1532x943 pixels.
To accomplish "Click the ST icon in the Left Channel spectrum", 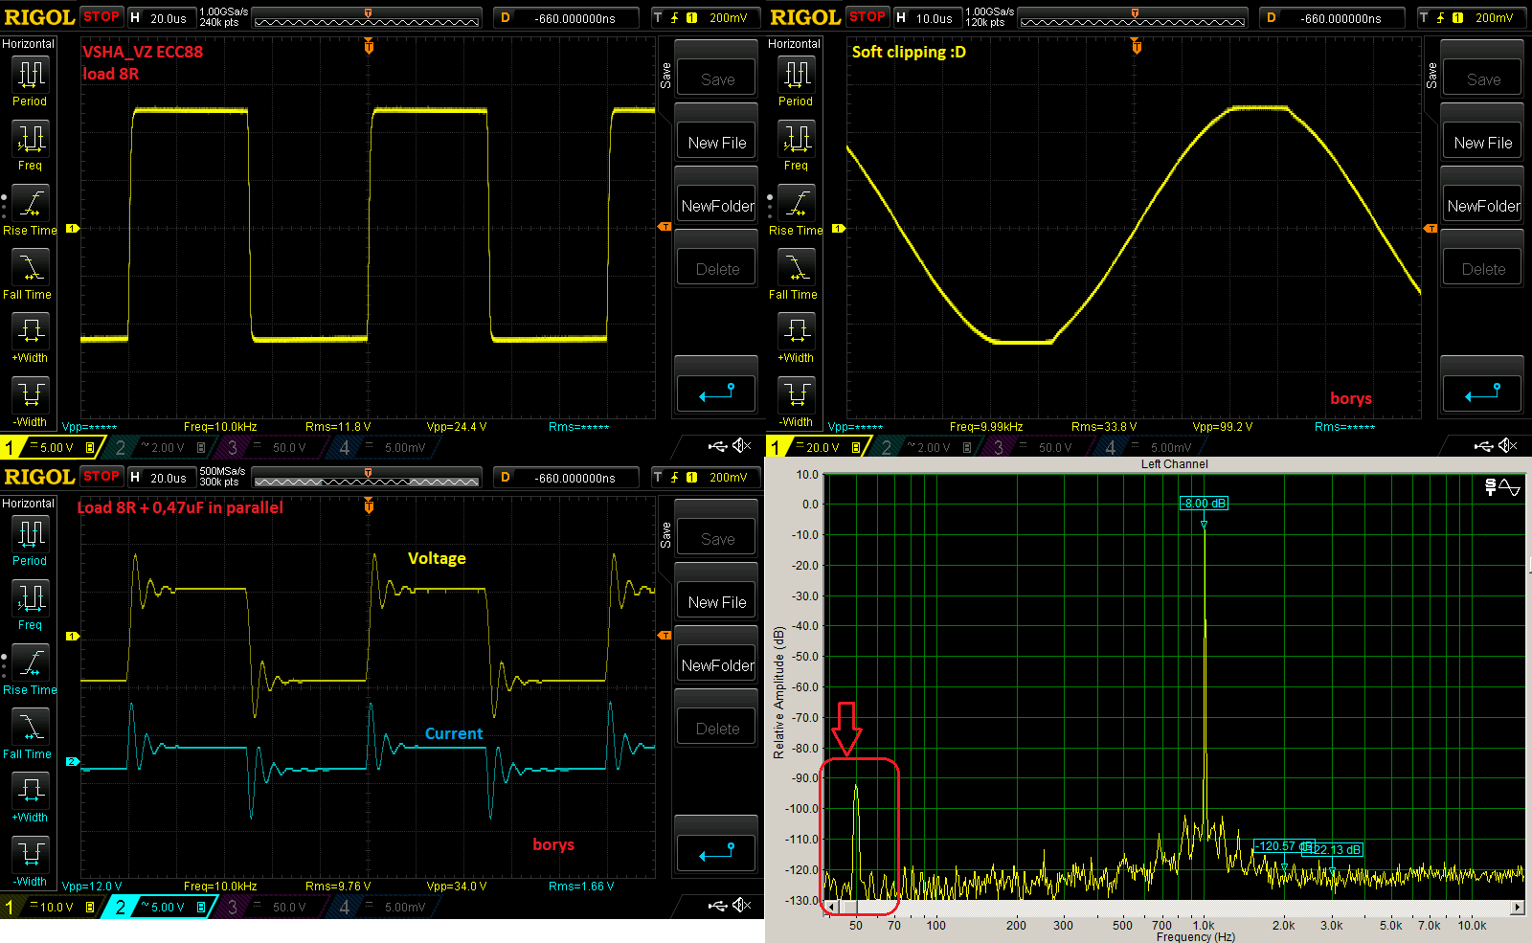I will click(x=1491, y=487).
